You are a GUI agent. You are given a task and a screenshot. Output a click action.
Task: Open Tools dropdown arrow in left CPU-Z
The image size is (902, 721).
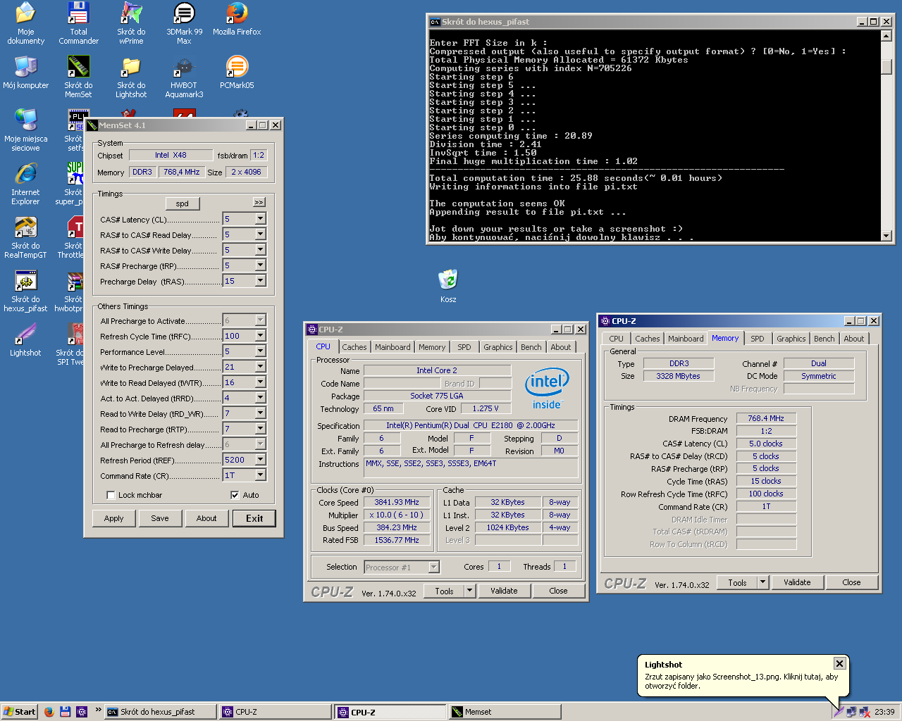[470, 591]
